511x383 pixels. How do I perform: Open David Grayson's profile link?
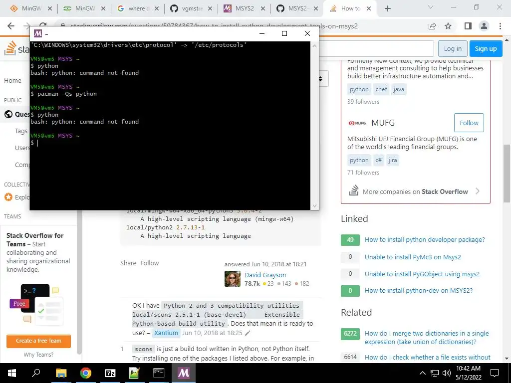click(265, 275)
